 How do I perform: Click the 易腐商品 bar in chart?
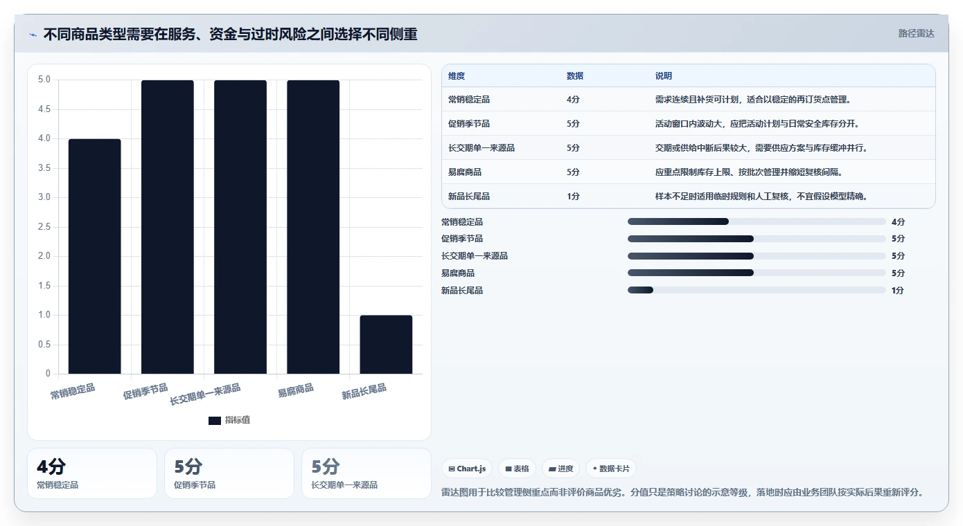pyautogui.click(x=313, y=227)
